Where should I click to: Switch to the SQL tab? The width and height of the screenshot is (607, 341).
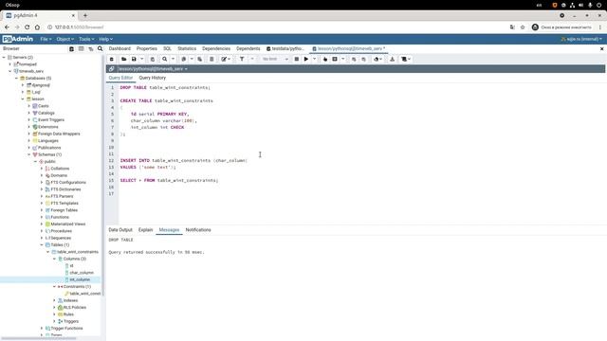167,48
